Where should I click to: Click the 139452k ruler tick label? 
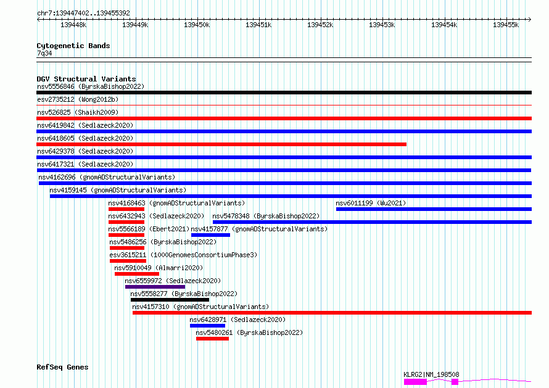pyautogui.click(x=320, y=25)
